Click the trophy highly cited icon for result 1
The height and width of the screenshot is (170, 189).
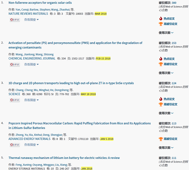(x=161, y=24)
